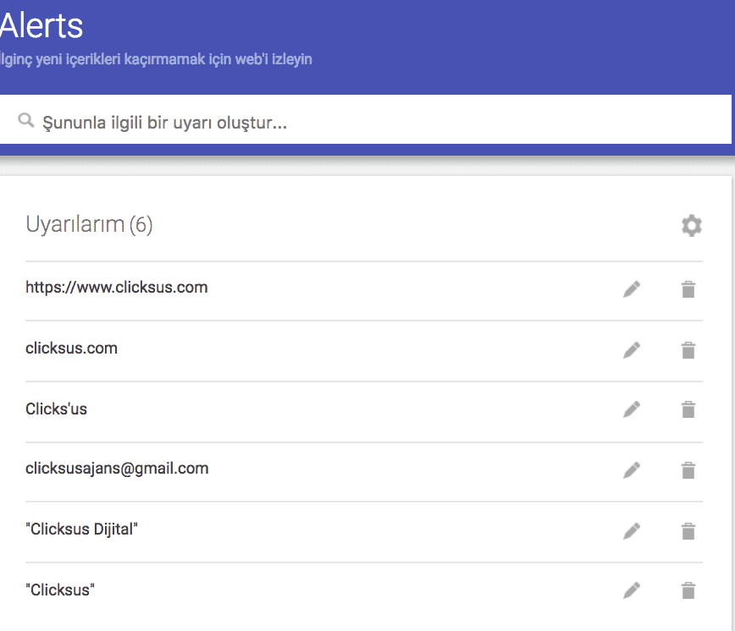735x631 pixels.
Task: Select the clicksusajans@gmail.com alert entry
Action: click(116, 468)
